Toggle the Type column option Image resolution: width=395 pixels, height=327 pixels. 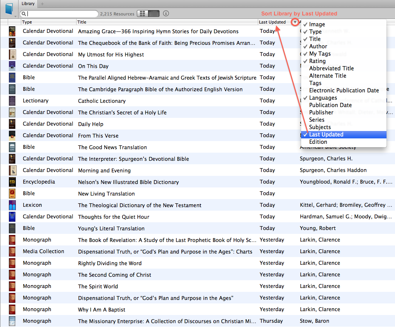344,32
